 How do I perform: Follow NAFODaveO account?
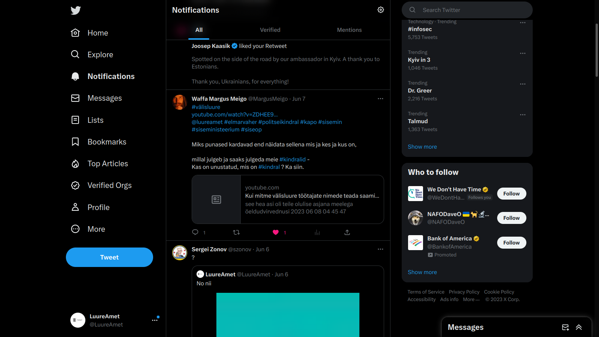pyautogui.click(x=511, y=218)
